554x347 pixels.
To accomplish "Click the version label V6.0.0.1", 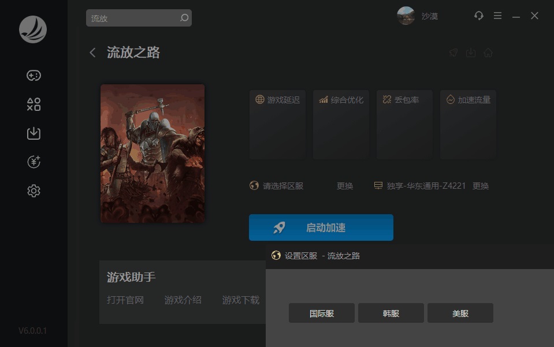I will coord(32,331).
